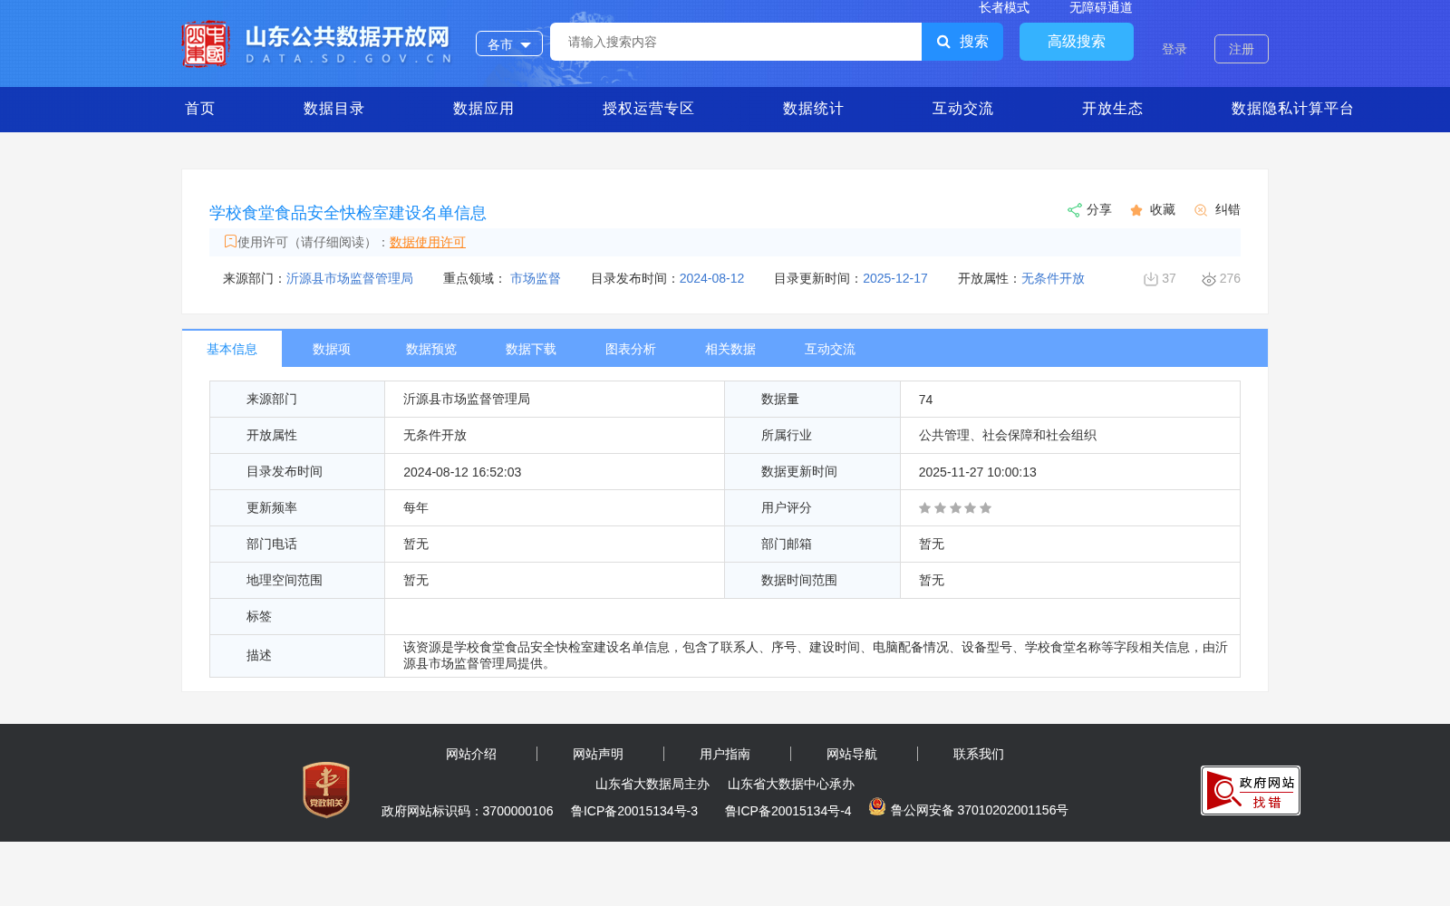Open 数据统计 navigation item
The width and height of the screenshot is (1450, 906).
[x=814, y=109]
